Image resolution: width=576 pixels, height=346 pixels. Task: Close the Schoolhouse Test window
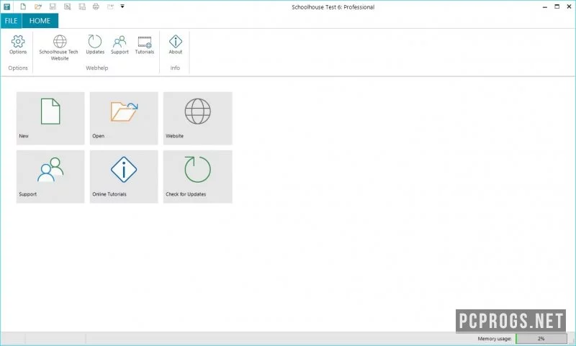pos(569,6)
